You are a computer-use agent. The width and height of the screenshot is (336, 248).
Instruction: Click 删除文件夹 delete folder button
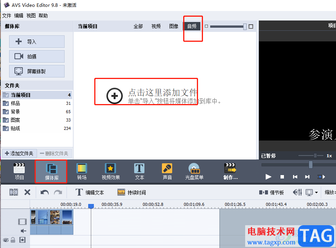tap(54, 153)
